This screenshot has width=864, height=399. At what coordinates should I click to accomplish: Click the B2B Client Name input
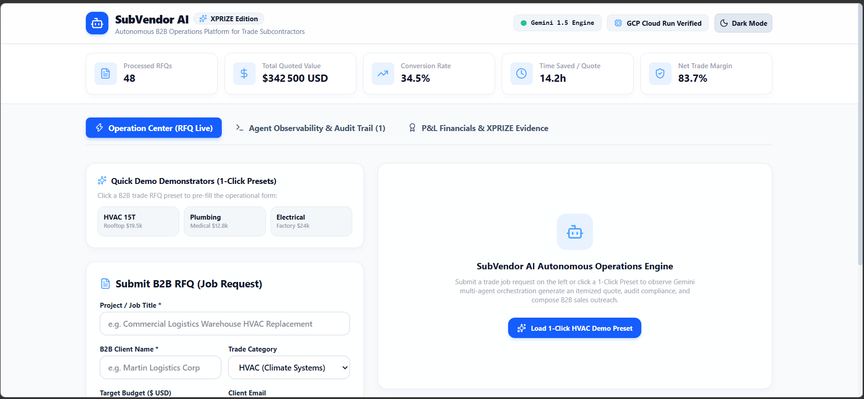coord(160,367)
